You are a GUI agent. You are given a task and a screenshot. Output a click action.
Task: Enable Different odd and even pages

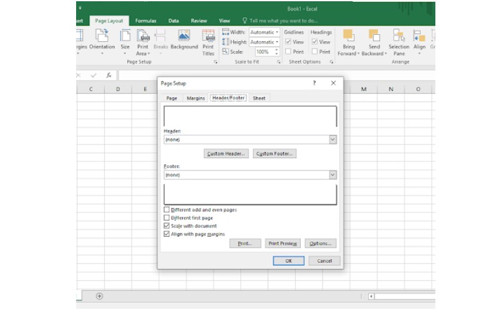tap(167, 210)
